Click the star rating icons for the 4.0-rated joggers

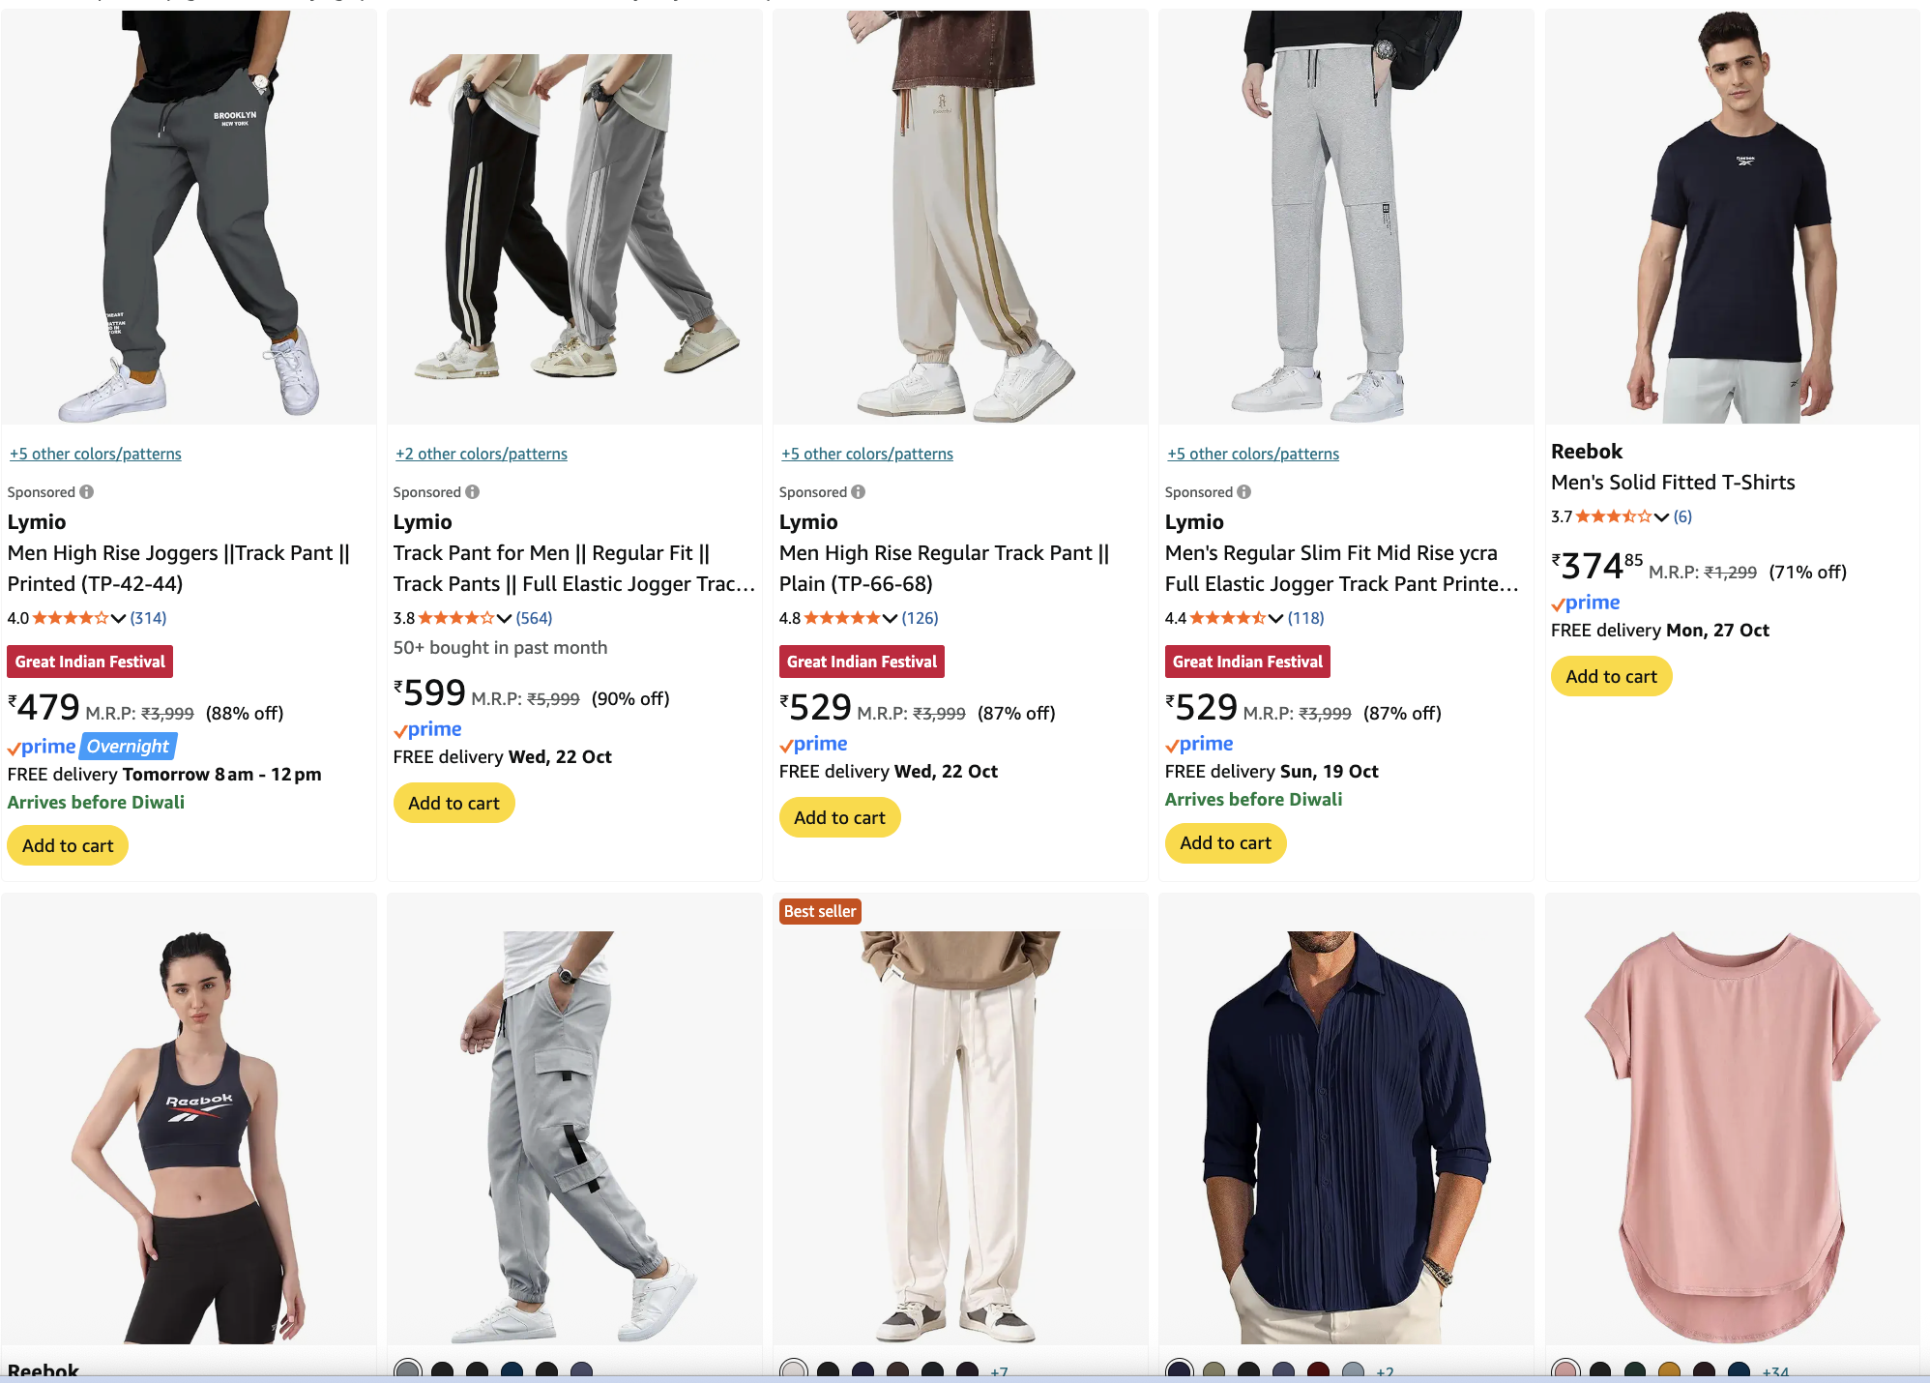(x=71, y=618)
